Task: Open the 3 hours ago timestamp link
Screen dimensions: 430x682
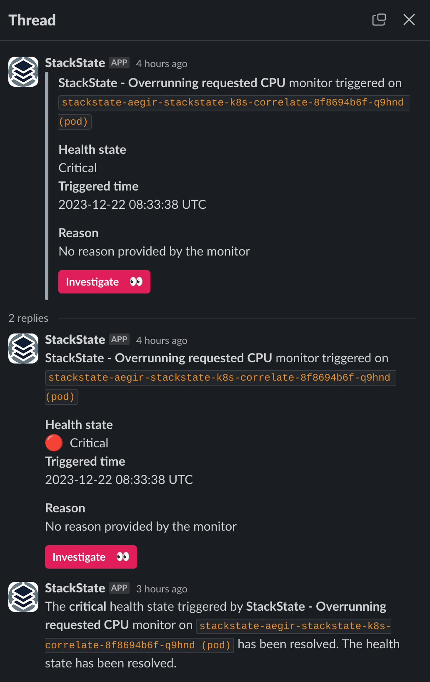Action: click(161, 589)
